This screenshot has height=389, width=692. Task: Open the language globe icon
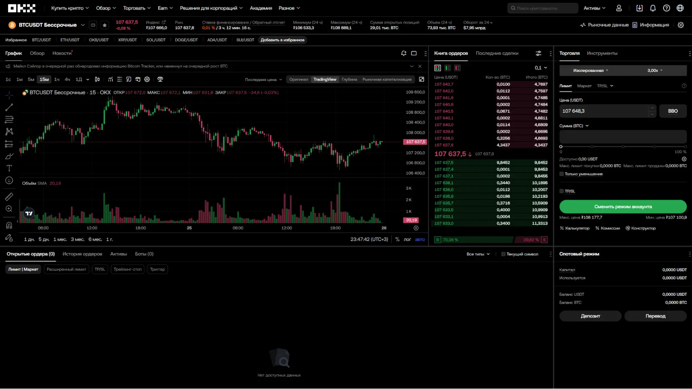point(680,8)
